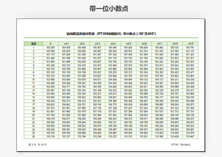Select the ±0.9 column header
Viewport: 222px width, 157px height.
[x=190, y=44]
